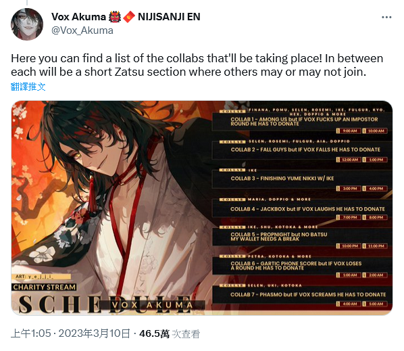This screenshot has width=404, height=351.
Task: Click the red envelope emoji beside name
Action: (x=129, y=17)
